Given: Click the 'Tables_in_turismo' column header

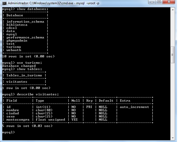Looking at the screenshot, I should 24,75.
